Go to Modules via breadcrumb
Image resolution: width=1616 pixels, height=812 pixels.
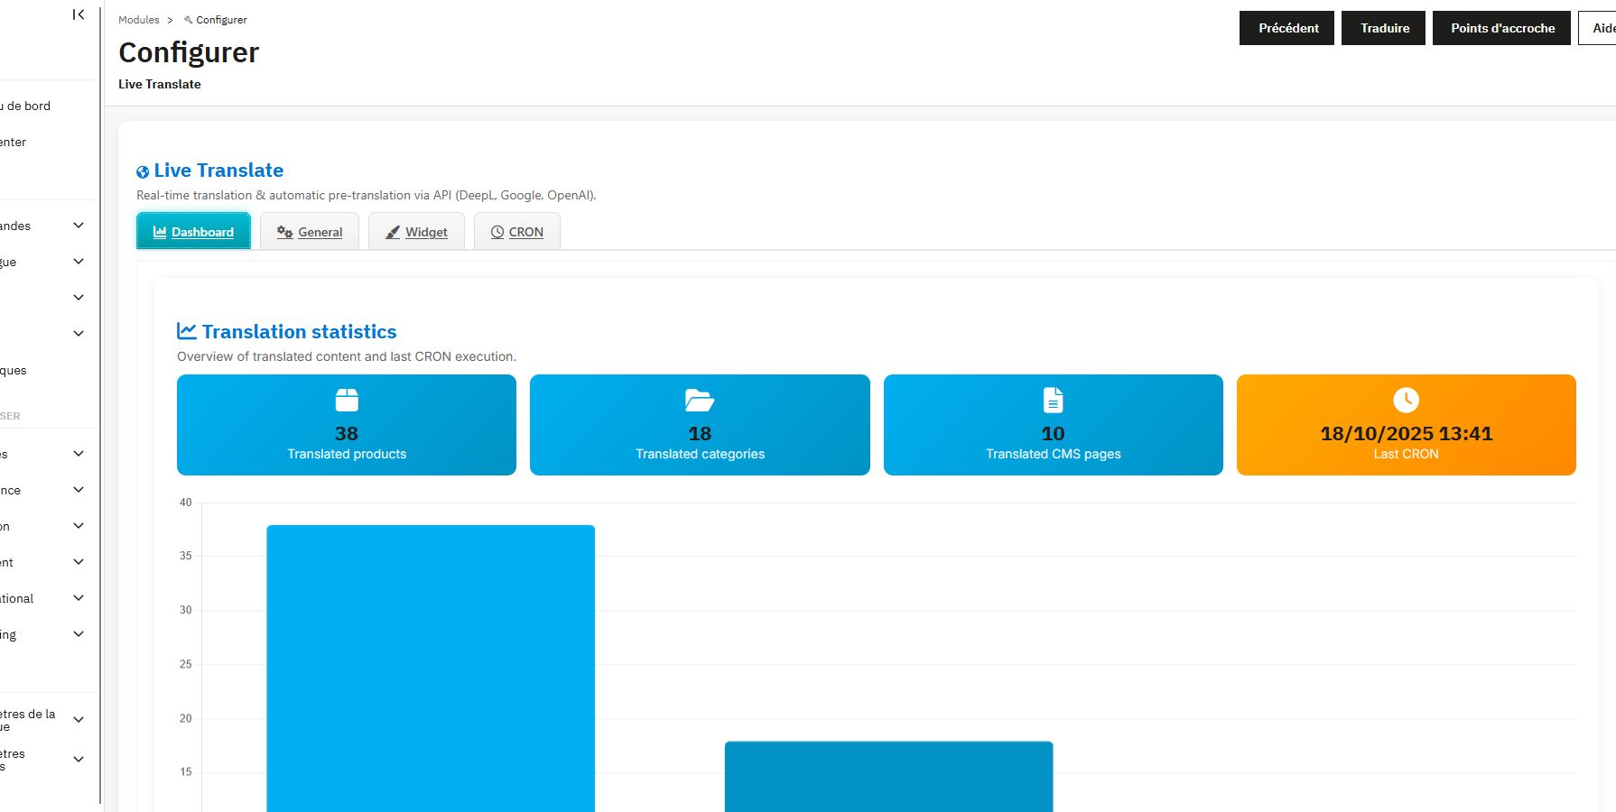(x=139, y=20)
